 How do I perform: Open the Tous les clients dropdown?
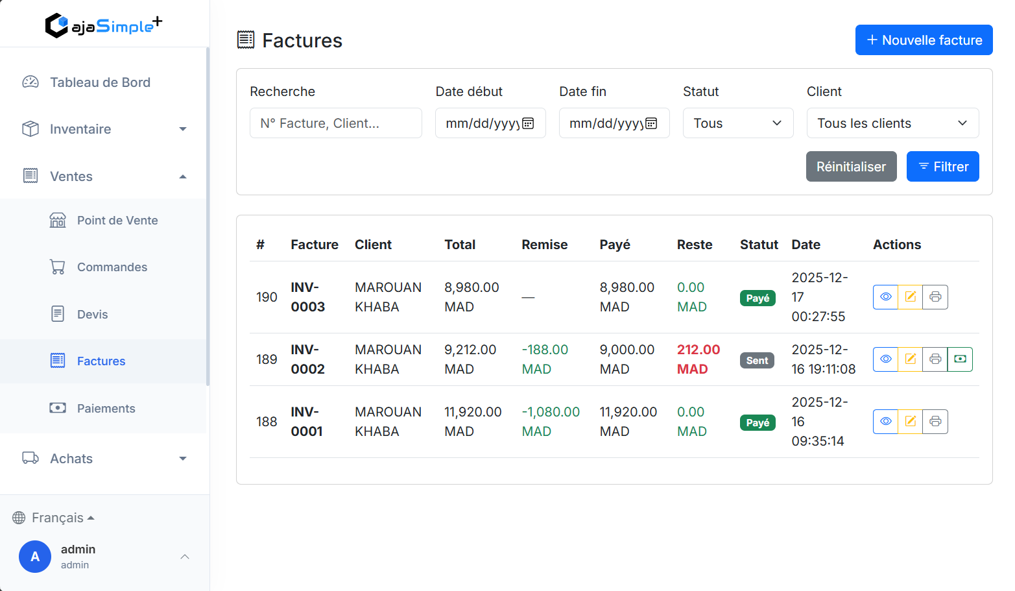(892, 123)
